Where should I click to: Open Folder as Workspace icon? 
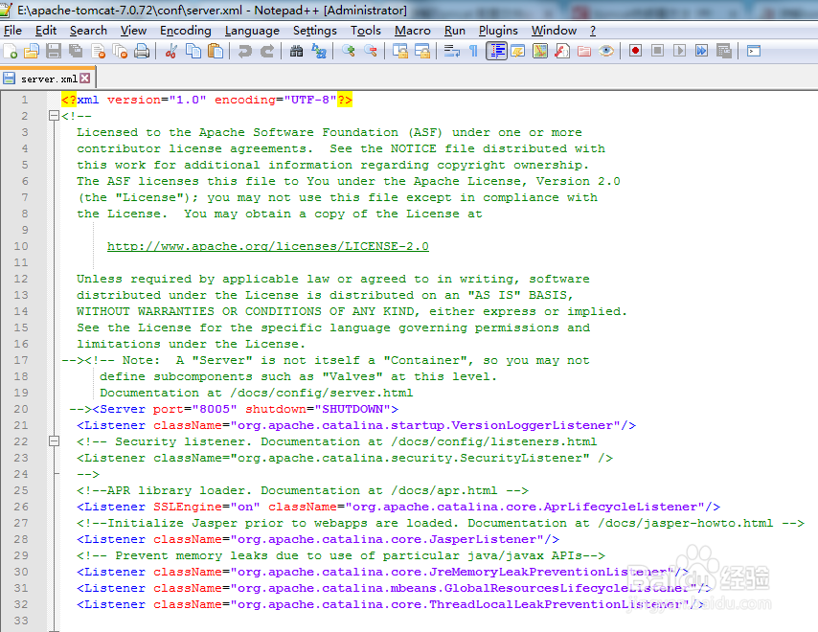pyautogui.click(x=584, y=51)
